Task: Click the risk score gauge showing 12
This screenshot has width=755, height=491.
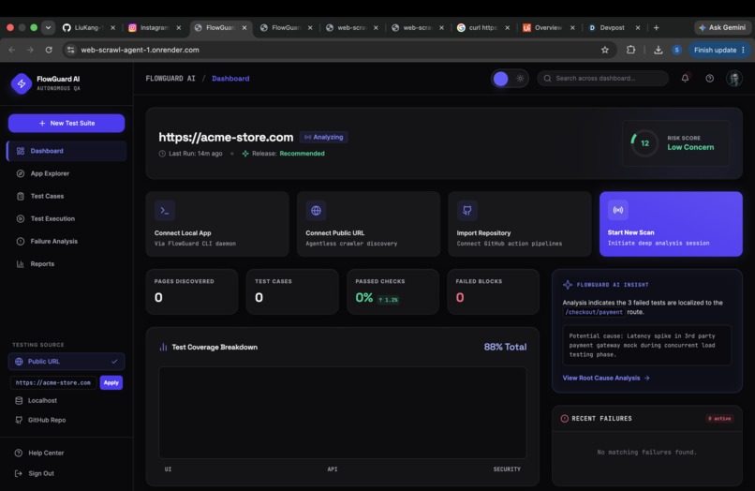Action: [644, 143]
